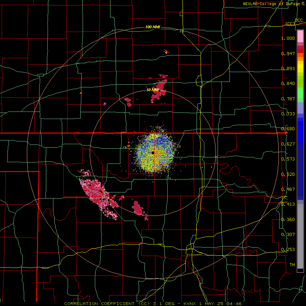Click the [CC] label above the color bar
This screenshot has height=306, width=306.
[290, 23]
